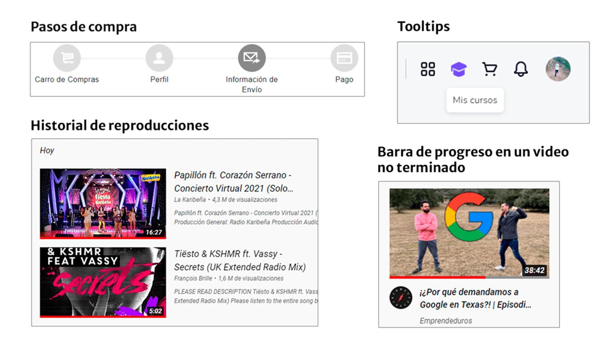Click the 16:27 duration badge
Viewport: 615px width, 349px height.
click(x=154, y=232)
